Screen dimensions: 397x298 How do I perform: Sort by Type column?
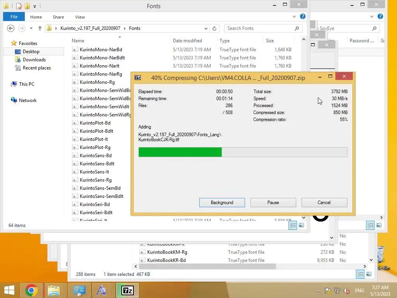click(x=224, y=40)
